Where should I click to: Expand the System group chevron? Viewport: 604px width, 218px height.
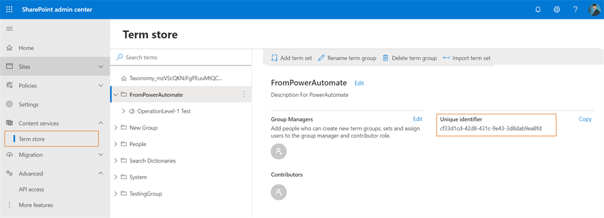coord(116,177)
